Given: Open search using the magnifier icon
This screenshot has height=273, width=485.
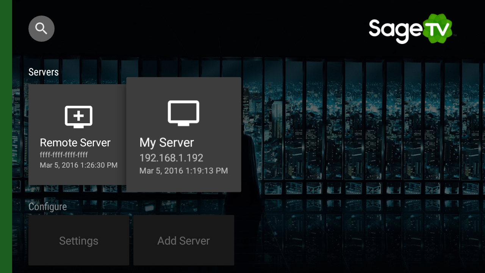Looking at the screenshot, I should point(41,28).
